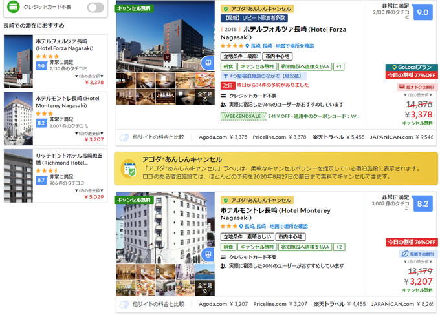Click the sidebar 8.2 score badge
The height and width of the screenshot is (315, 440).
pos(41,123)
